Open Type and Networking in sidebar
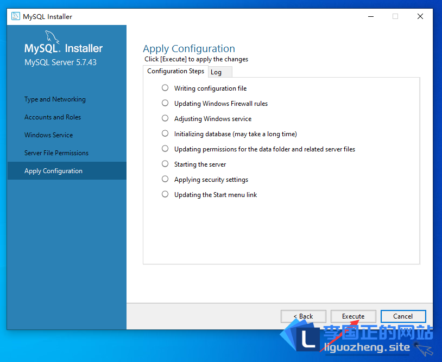Viewport: 442px width, 362px height. 55,99
